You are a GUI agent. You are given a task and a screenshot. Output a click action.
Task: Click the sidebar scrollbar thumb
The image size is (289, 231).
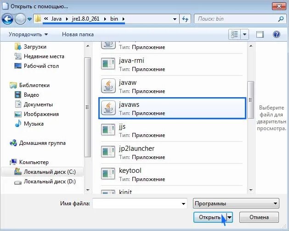click(88, 107)
